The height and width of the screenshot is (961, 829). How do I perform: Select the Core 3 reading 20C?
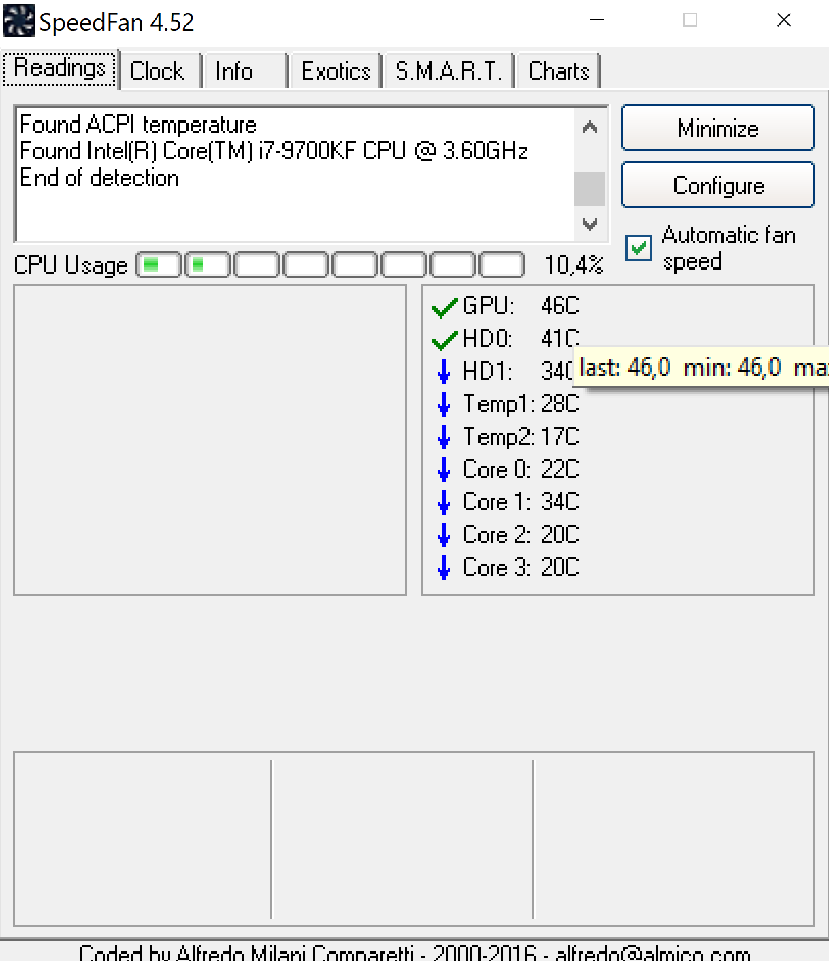[559, 568]
